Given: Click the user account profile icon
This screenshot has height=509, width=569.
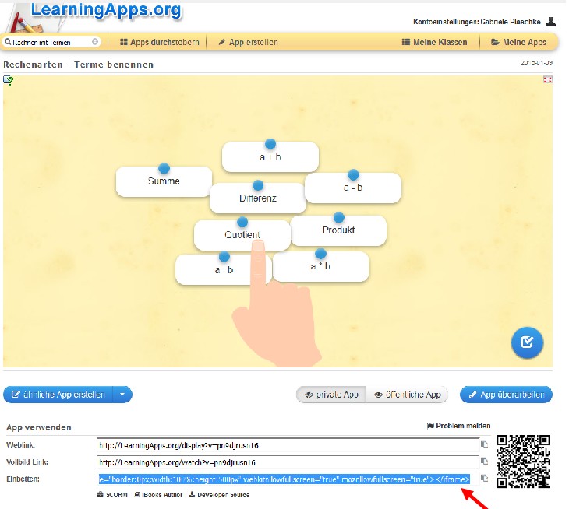Looking at the screenshot, I should pos(551,22).
